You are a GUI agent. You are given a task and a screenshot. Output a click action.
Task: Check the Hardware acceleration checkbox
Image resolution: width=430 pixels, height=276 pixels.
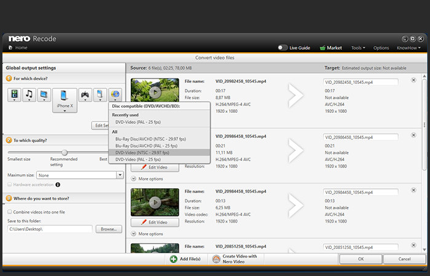pyautogui.click(x=10, y=184)
